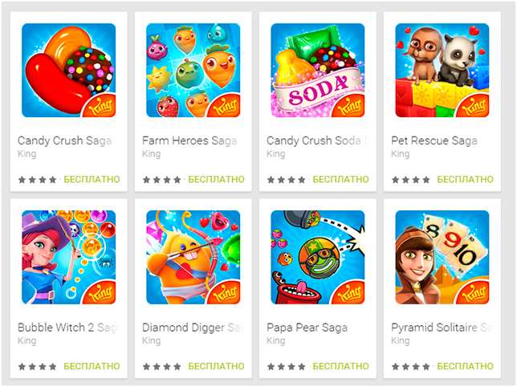Open the Candy Crush Saga app icon
The height and width of the screenshot is (387, 517).
[68, 70]
